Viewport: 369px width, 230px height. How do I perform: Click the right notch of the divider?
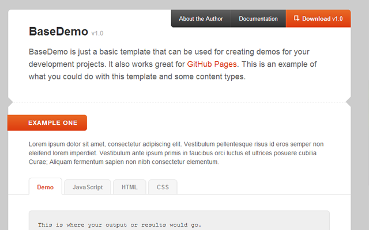pyautogui.click(x=348, y=103)
